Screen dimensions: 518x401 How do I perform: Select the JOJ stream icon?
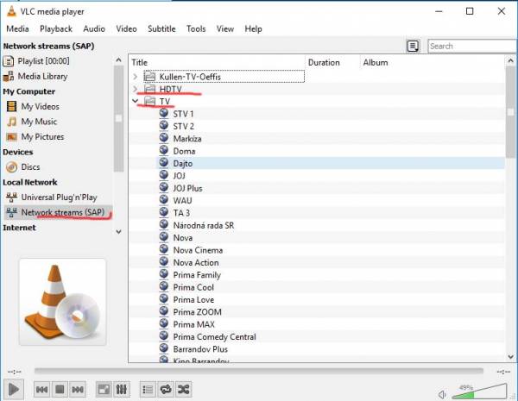click(x=164, y=175)
